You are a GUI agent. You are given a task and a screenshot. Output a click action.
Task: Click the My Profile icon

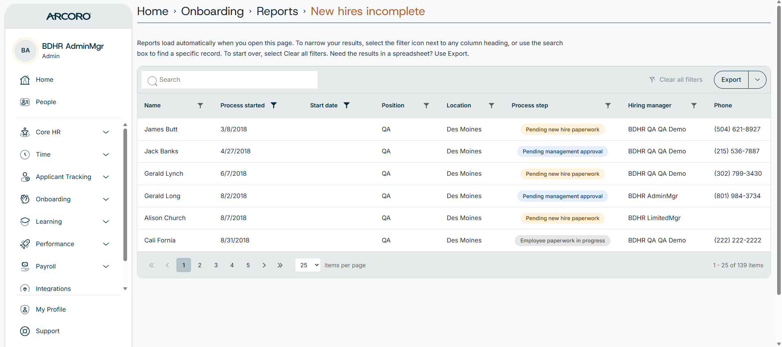coord(25,310)
